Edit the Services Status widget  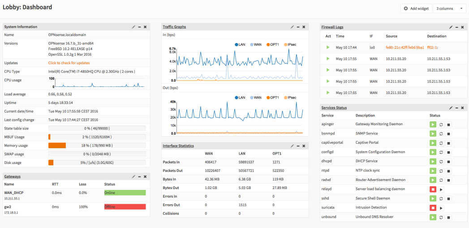(451, 108)
